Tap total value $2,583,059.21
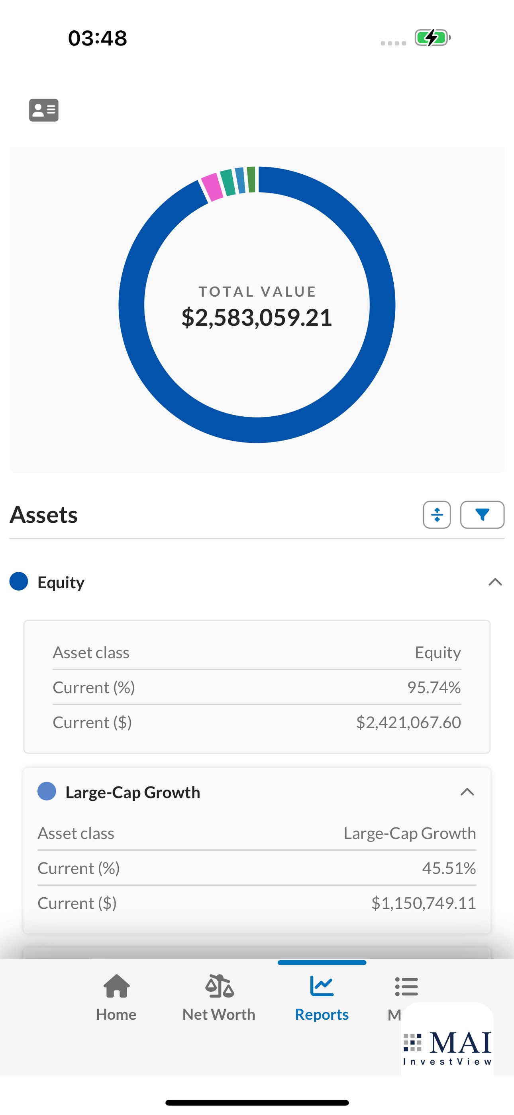The height and width of the screenshot is (1115, 514). (257, 318)
